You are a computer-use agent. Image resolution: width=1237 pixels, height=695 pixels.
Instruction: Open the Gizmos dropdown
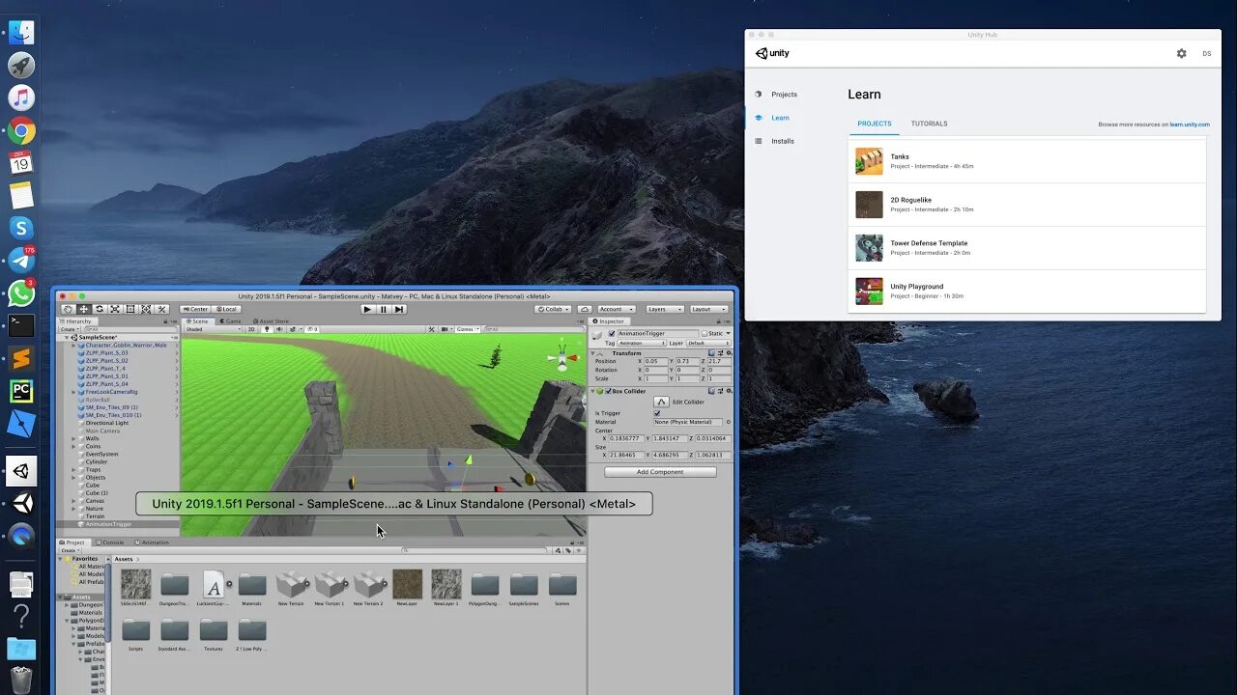(468, 329)
